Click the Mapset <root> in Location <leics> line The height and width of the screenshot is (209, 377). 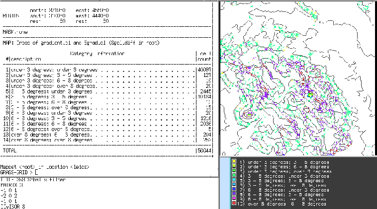pyautogui.click(x=45, y=167)
